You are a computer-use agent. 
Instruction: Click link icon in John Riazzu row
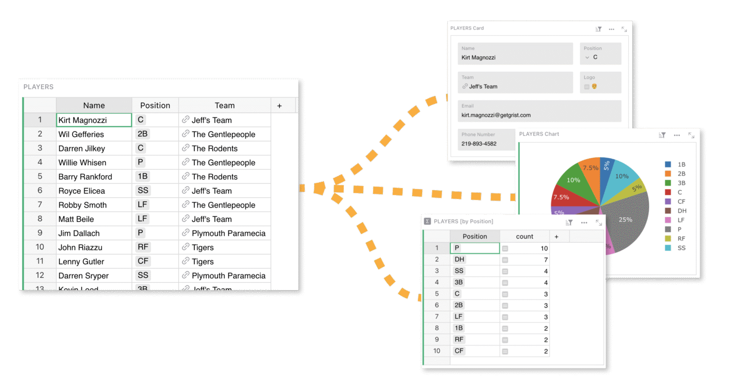[185, 247]
